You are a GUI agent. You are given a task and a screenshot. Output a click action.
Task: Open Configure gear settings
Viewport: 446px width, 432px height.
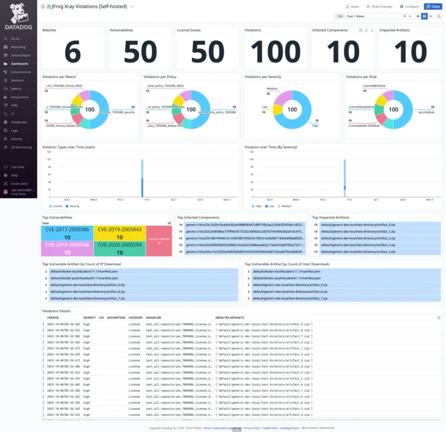pyautogui.click(x=409, y=7)
